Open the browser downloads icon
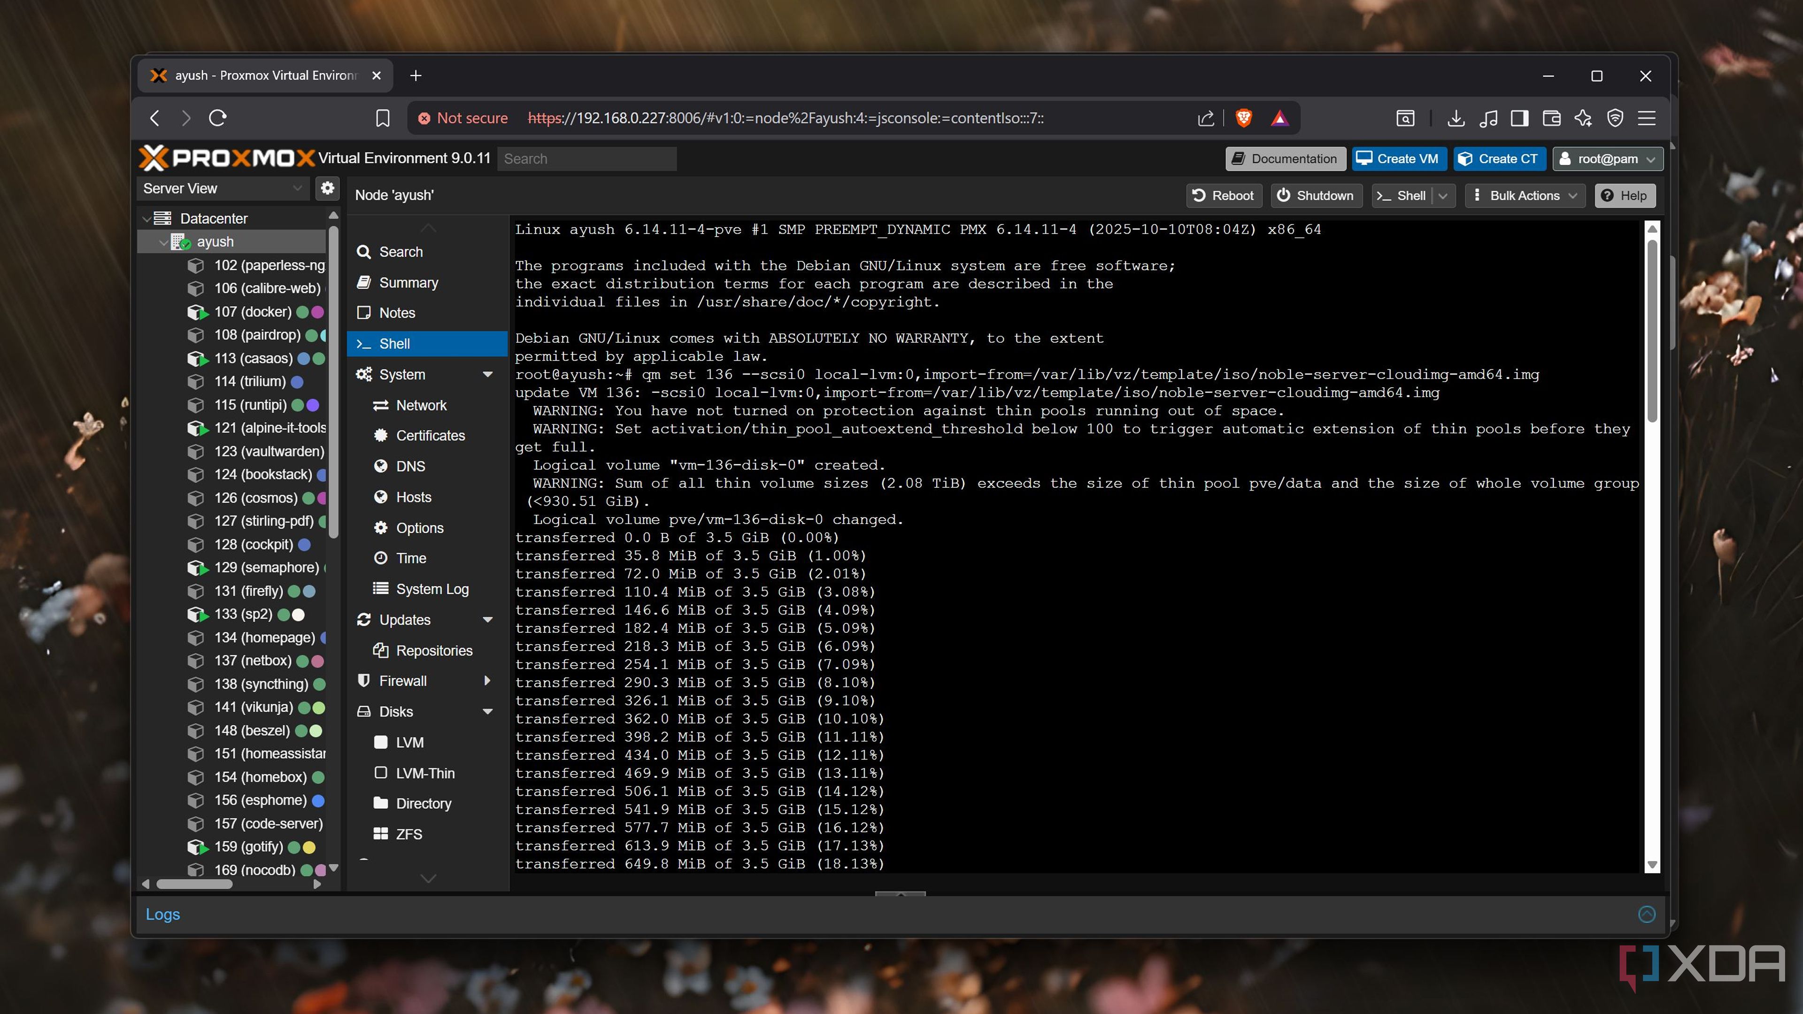Screen dimensions: 1803x1014 point(1456,118)
